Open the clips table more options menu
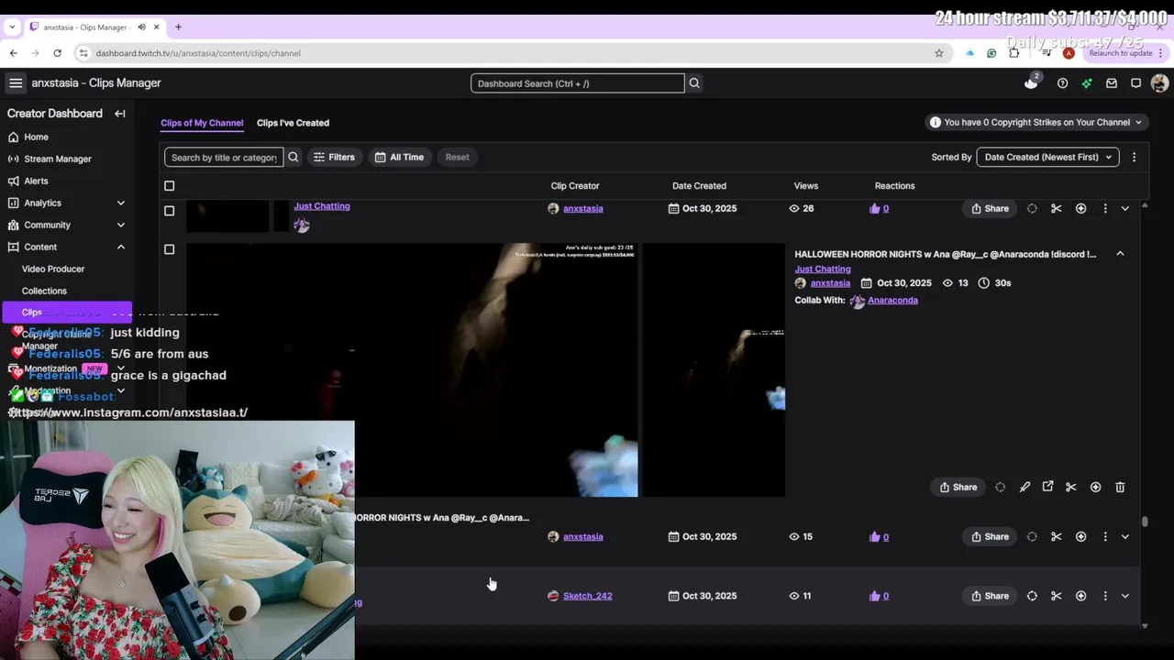 pyautogui.click(x=1134, y=157)
